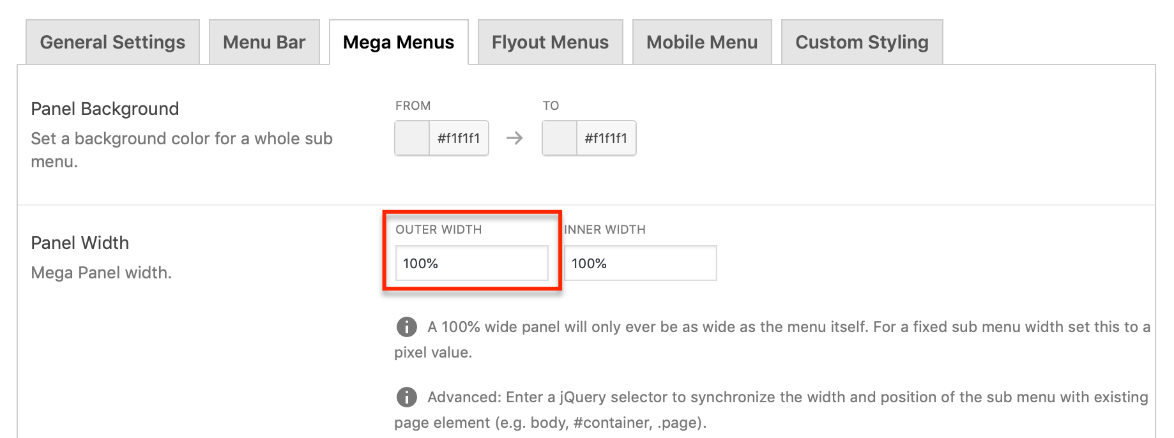
Task: Switch to the Mobile Menu tab
Action: [702, 42]
